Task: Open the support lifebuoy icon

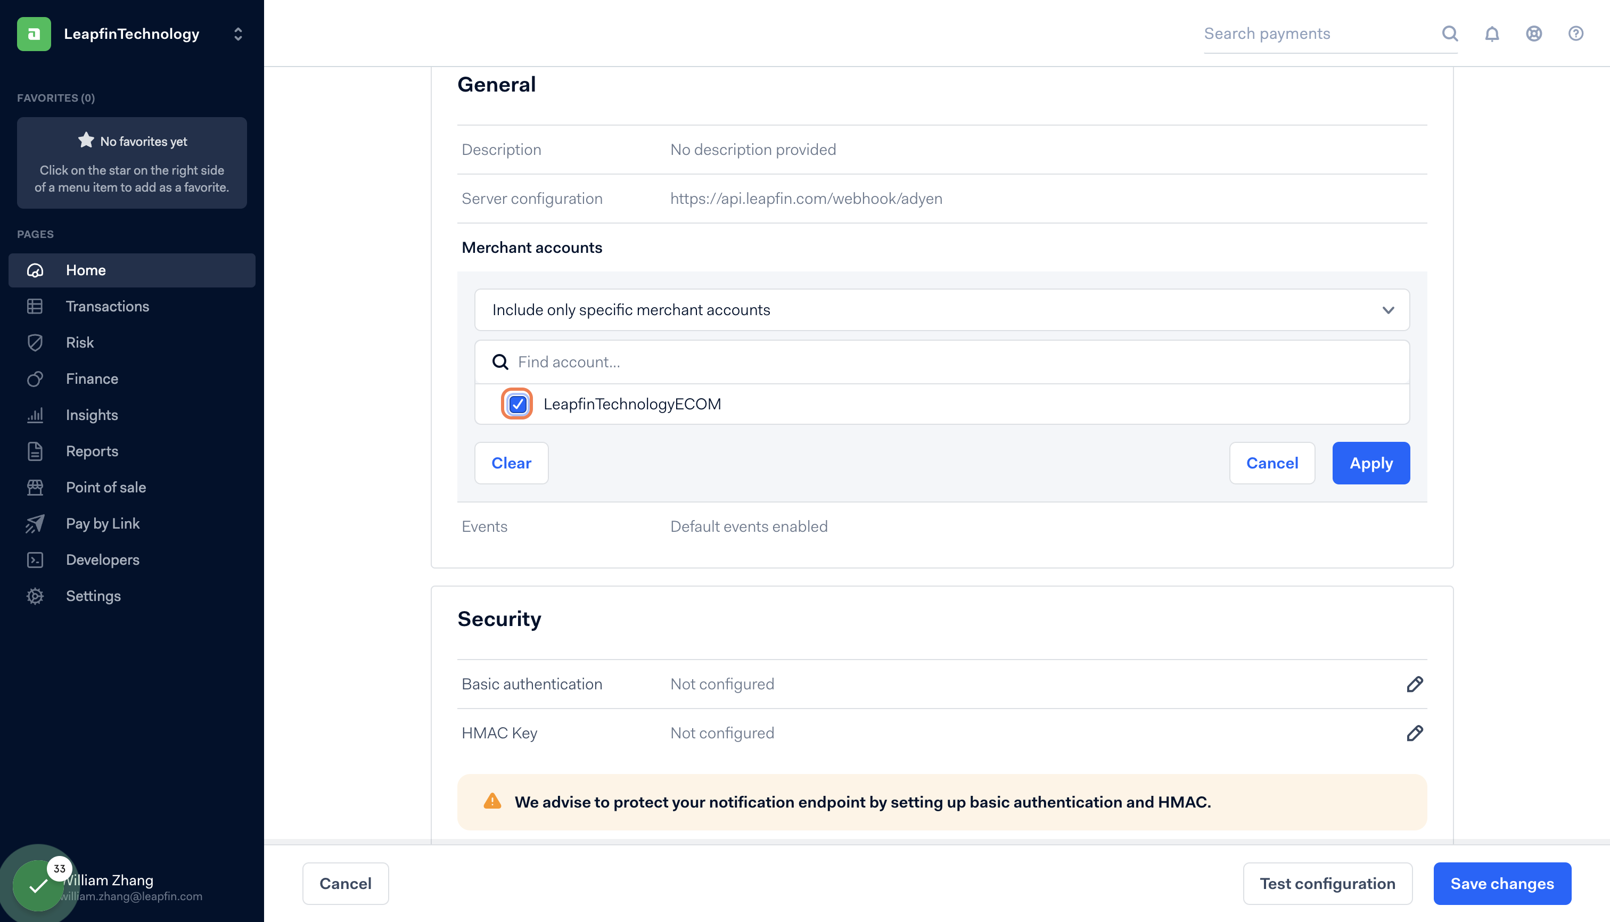Action: point(1533,34)
